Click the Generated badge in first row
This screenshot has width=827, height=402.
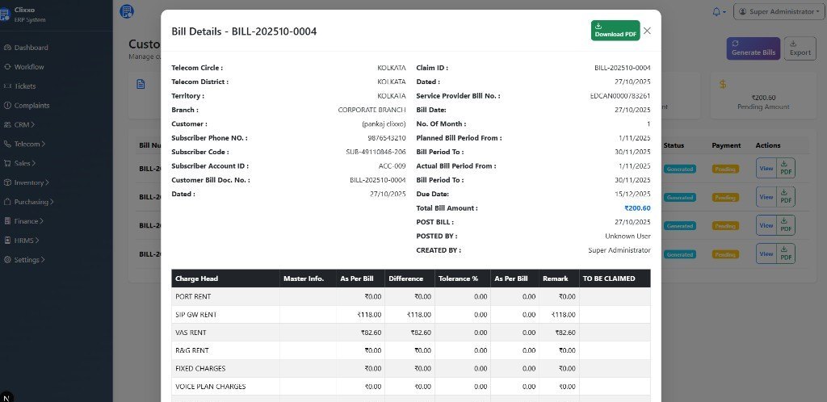[x=679, y=170]
